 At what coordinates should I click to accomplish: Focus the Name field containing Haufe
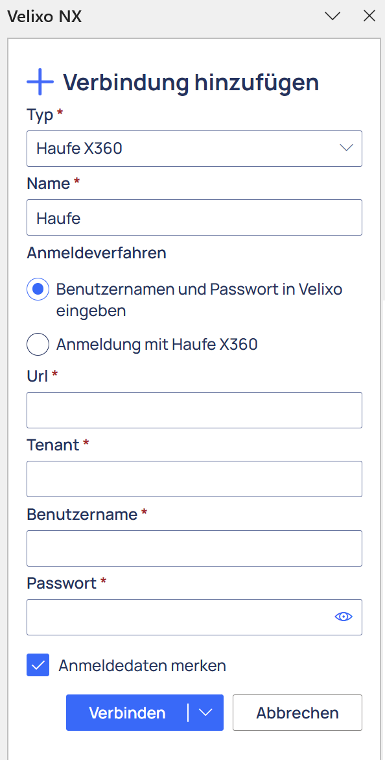point(194,217)
